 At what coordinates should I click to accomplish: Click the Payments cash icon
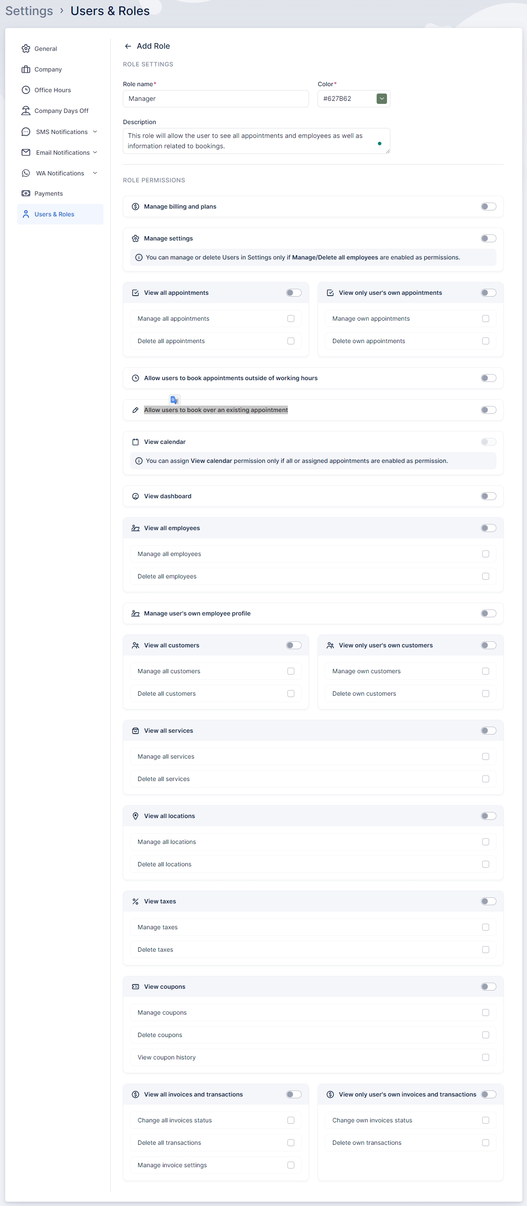26,194
